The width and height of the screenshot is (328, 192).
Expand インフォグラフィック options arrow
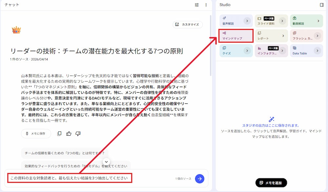(282, 51)
